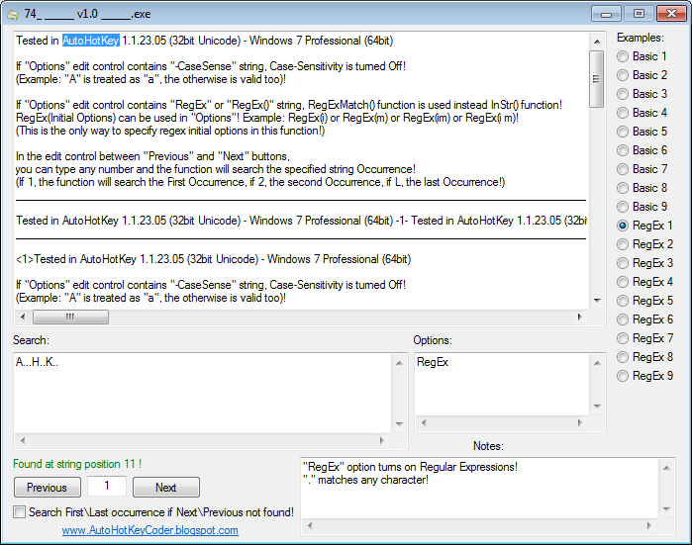The image size is (692, 545).
Task: Click Options box down scroll arrow
Action: pos(597,407)
